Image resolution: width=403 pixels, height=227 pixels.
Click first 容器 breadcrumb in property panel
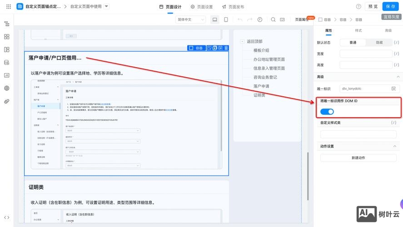point(327,20)
